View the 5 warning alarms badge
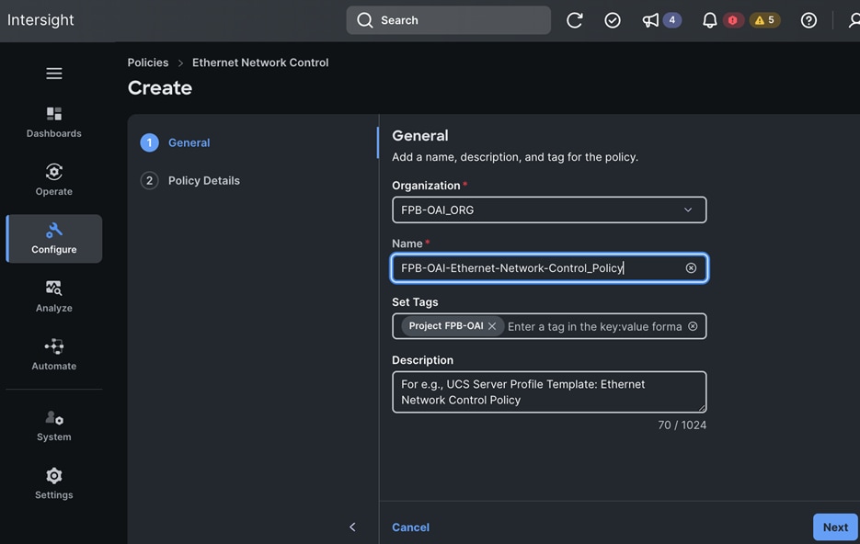860x544 pixels. 764,20
